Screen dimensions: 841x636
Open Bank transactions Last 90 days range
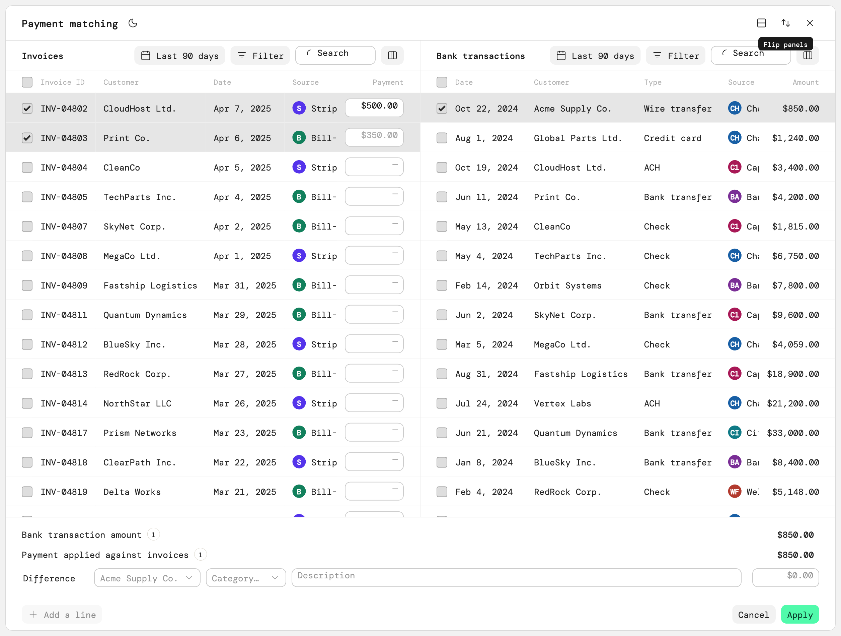tap(595, 56)
